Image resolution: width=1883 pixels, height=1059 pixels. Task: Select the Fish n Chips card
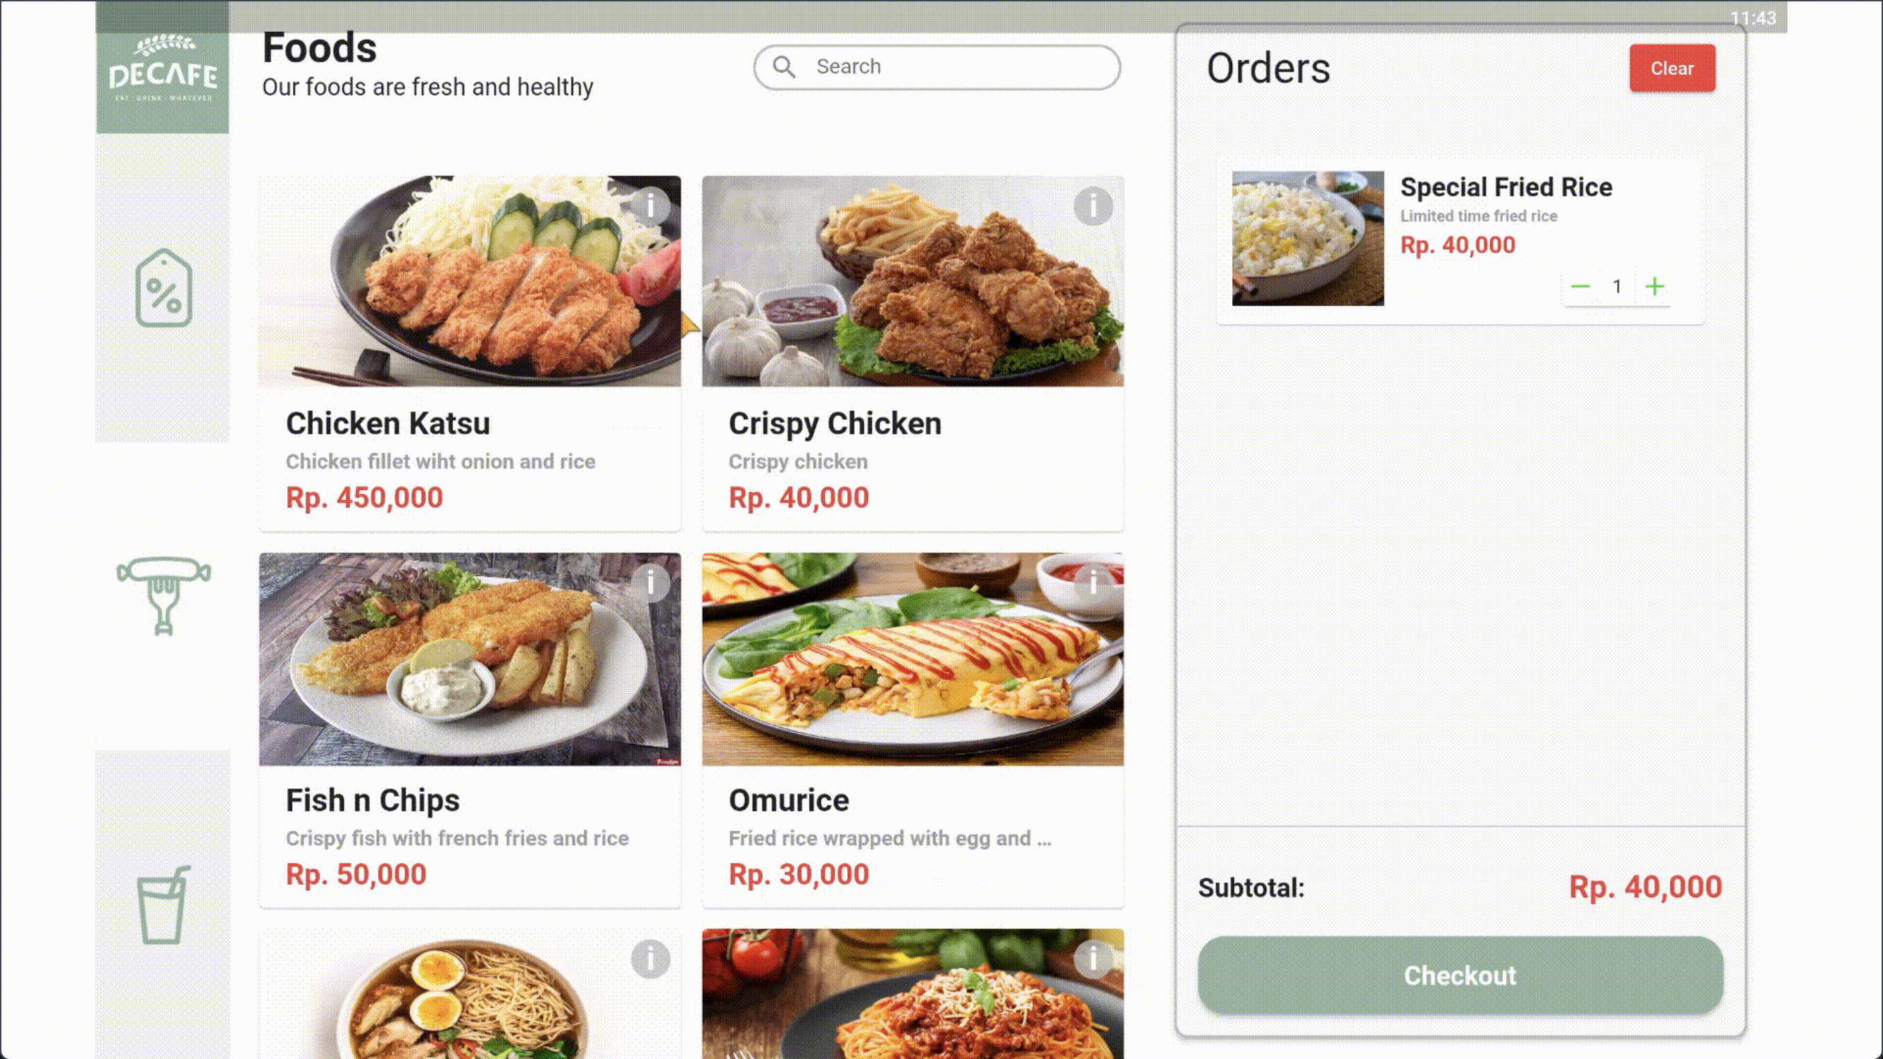click(469, 730)
